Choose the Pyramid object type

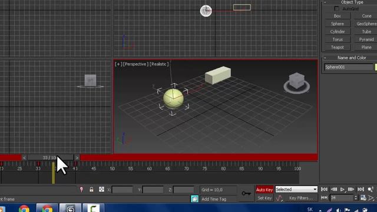(x=366, y=39)
